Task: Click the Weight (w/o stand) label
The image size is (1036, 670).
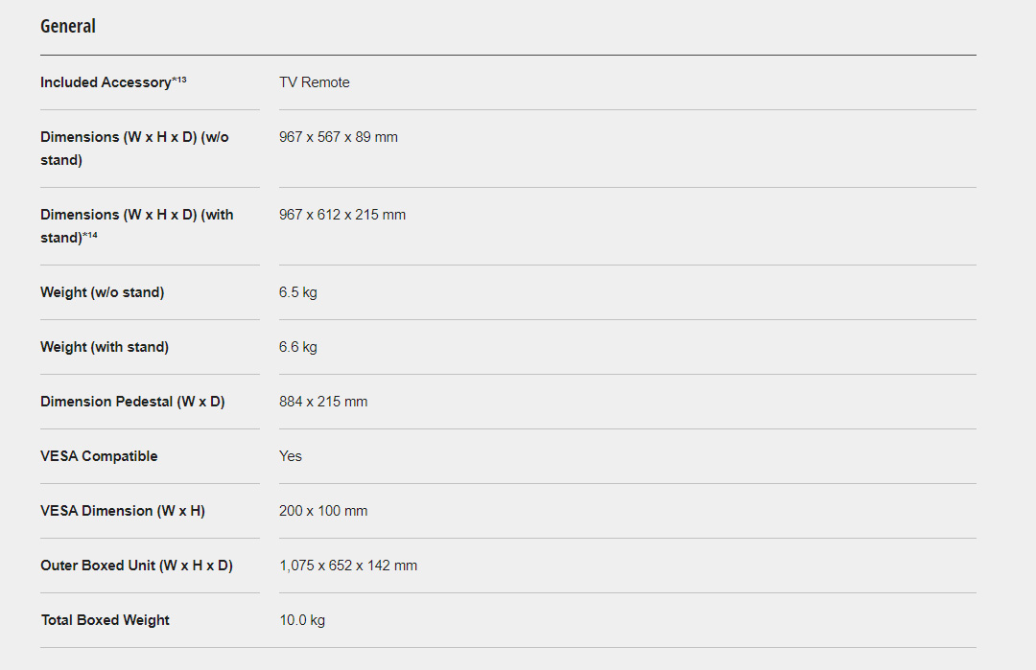Action: (102, 292)
